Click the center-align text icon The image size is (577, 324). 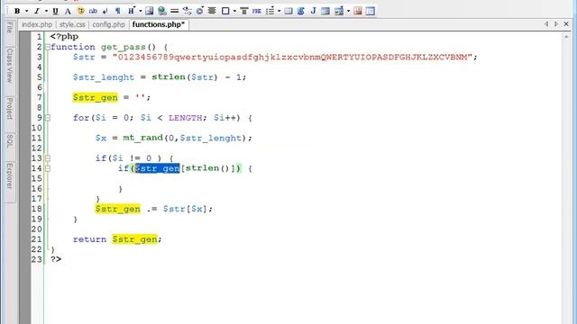click(x=212, y=11)
